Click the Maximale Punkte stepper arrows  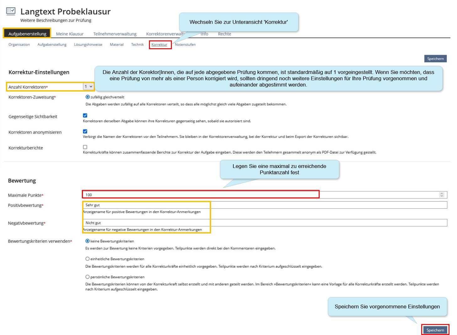coord(442,195)
